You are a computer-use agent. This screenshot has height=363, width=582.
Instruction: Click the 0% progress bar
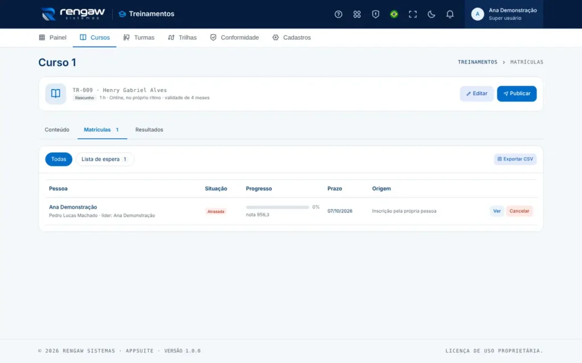pyautogui.click(x=277, y=207)
